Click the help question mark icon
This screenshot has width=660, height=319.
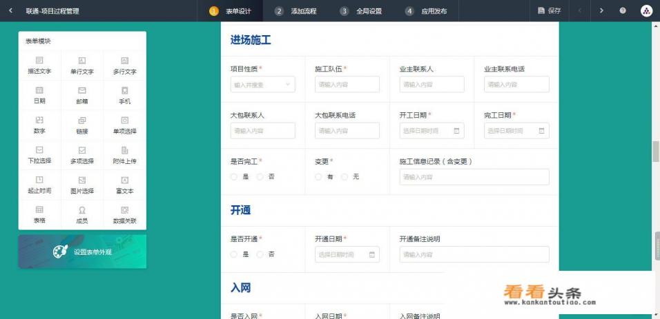(x=623, y=11)
